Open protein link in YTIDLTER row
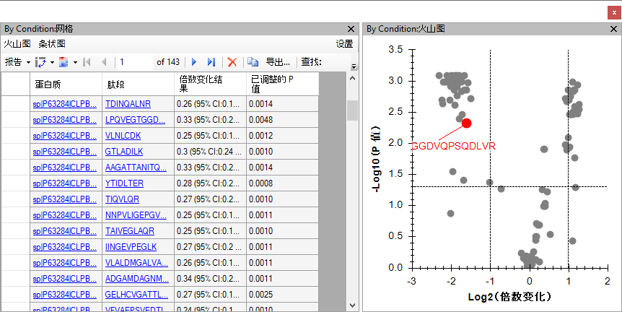The width and height of the screenshot is (622, 312). [x=65, y=183]
